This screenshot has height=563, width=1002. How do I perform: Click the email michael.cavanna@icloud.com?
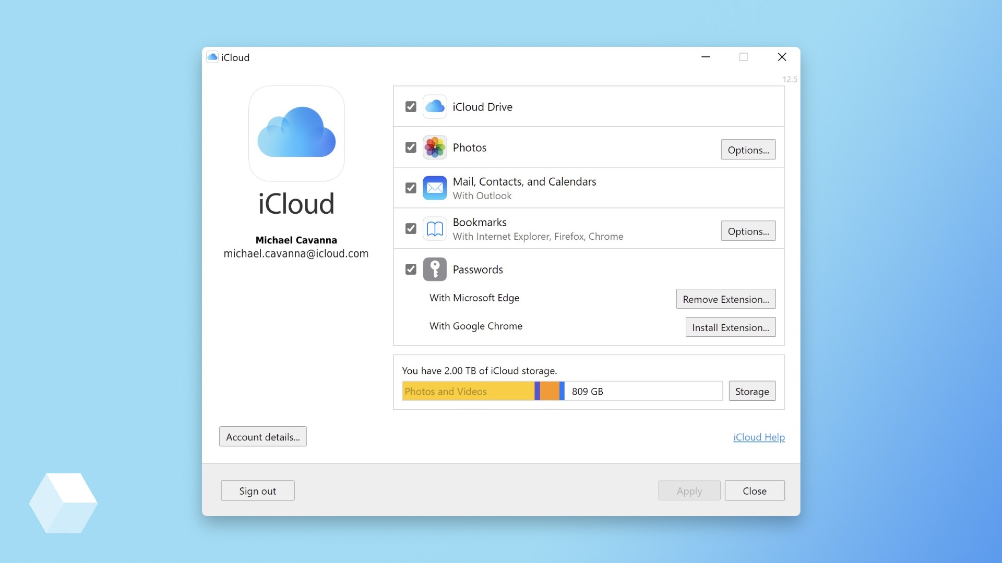pyautogui.click(x=296, y=254)
